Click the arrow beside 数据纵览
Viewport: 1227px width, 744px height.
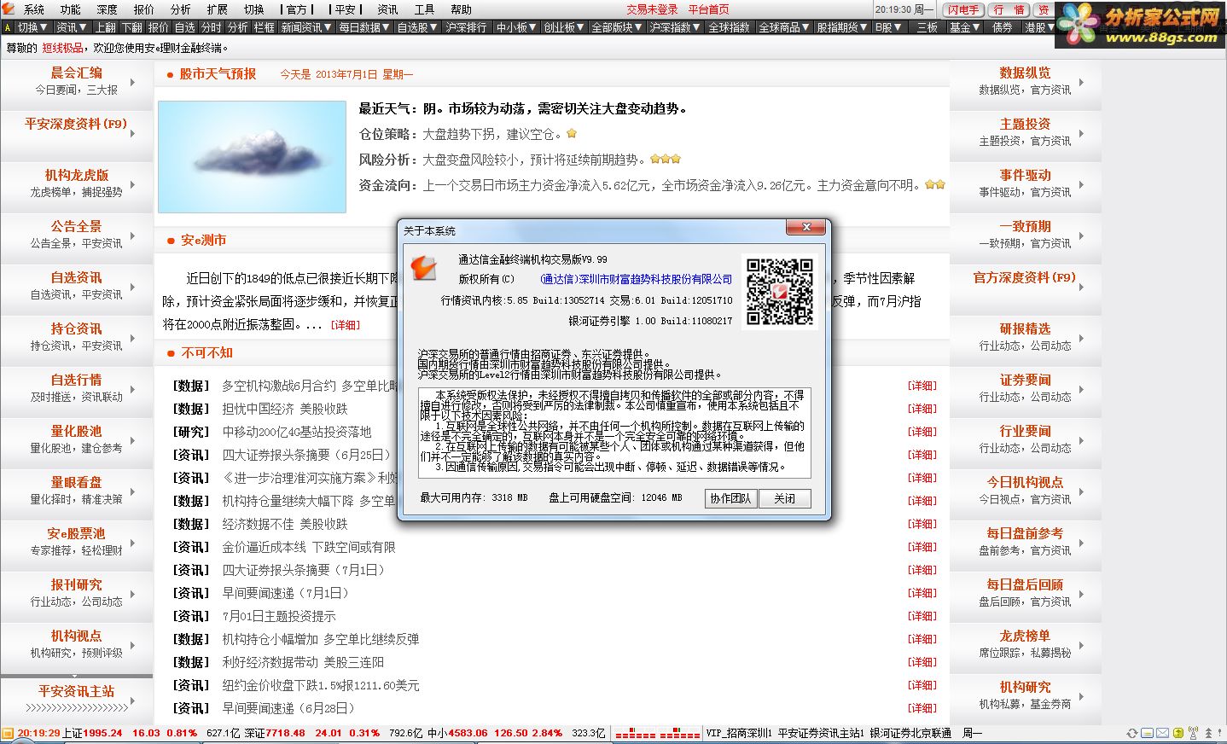click(x=1081, y=83)
